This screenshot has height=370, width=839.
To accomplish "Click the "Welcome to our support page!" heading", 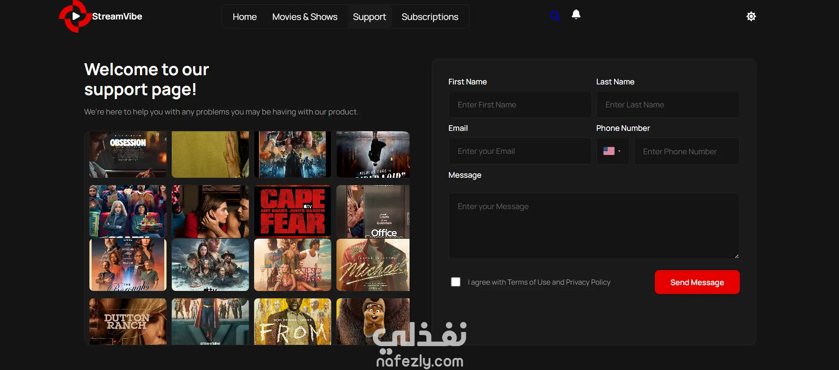I will pos(147,79).
